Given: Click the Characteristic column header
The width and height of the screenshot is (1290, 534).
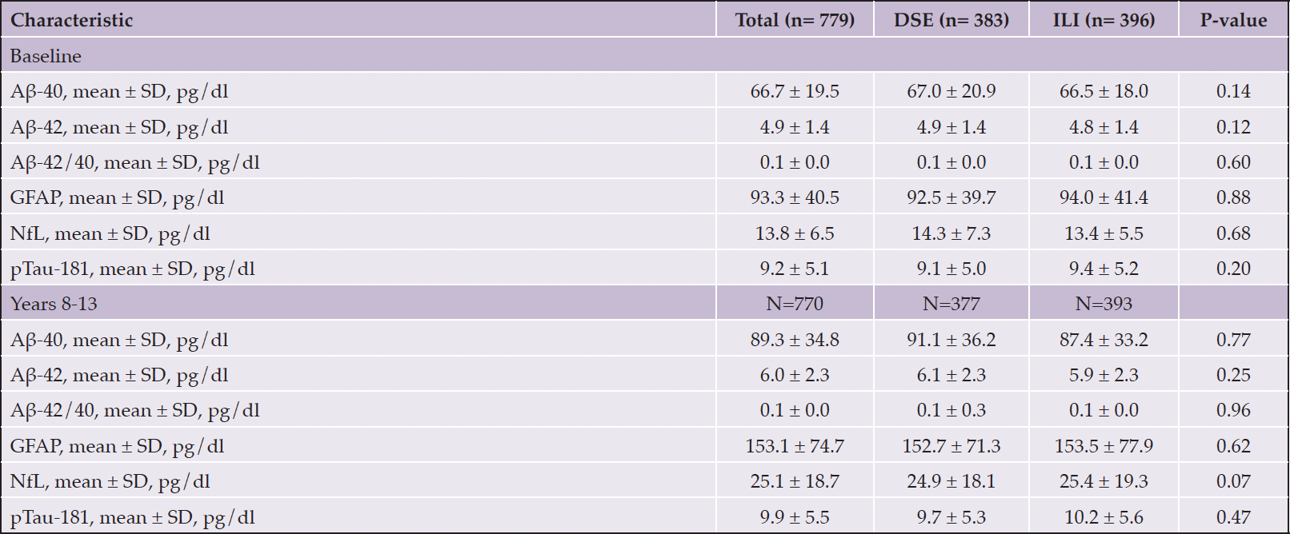Looking at the screenshot, I should tap(72, 20).
